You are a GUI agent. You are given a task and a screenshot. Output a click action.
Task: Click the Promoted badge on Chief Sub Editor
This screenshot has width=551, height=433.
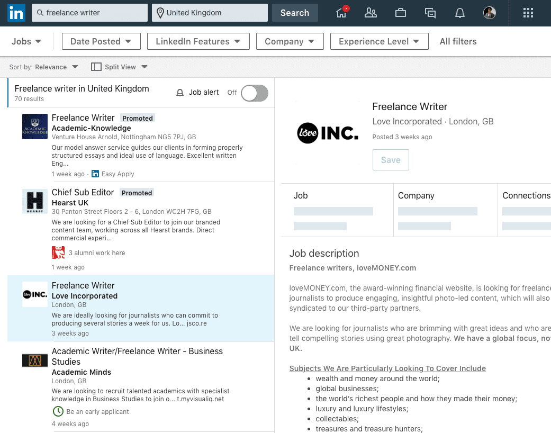click(137, 193)
